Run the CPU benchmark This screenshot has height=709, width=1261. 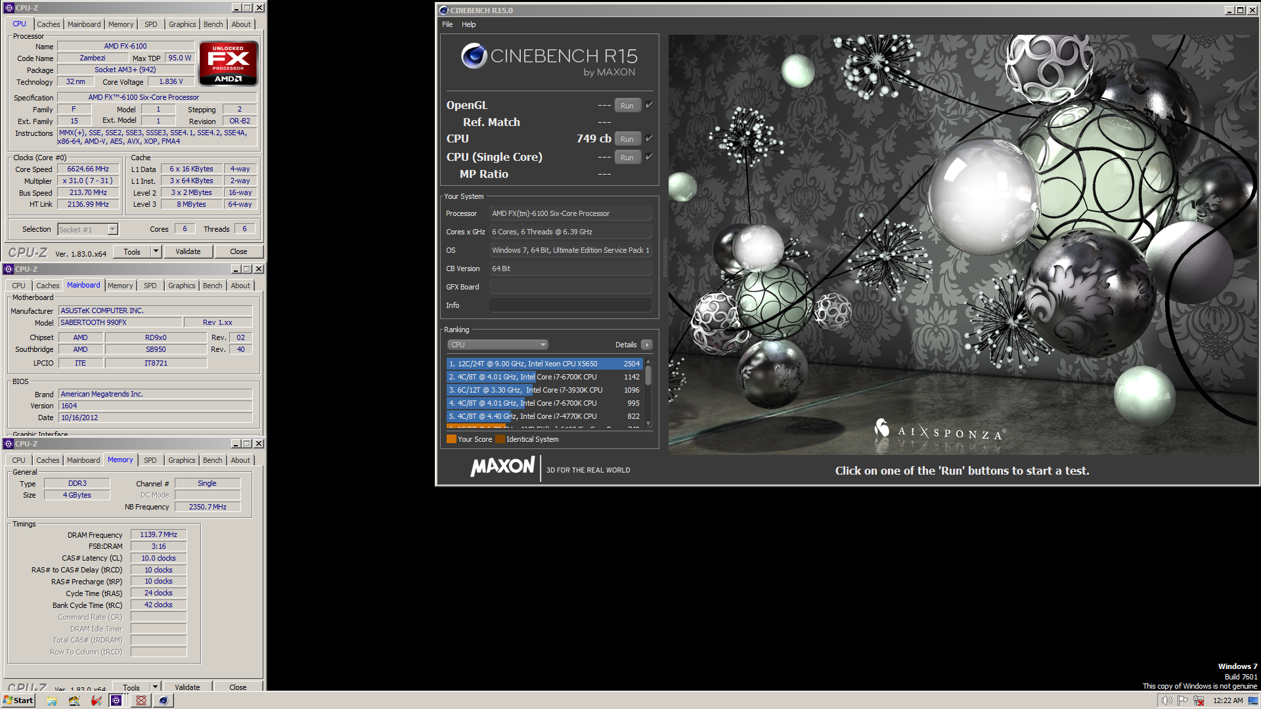[627, 139]
